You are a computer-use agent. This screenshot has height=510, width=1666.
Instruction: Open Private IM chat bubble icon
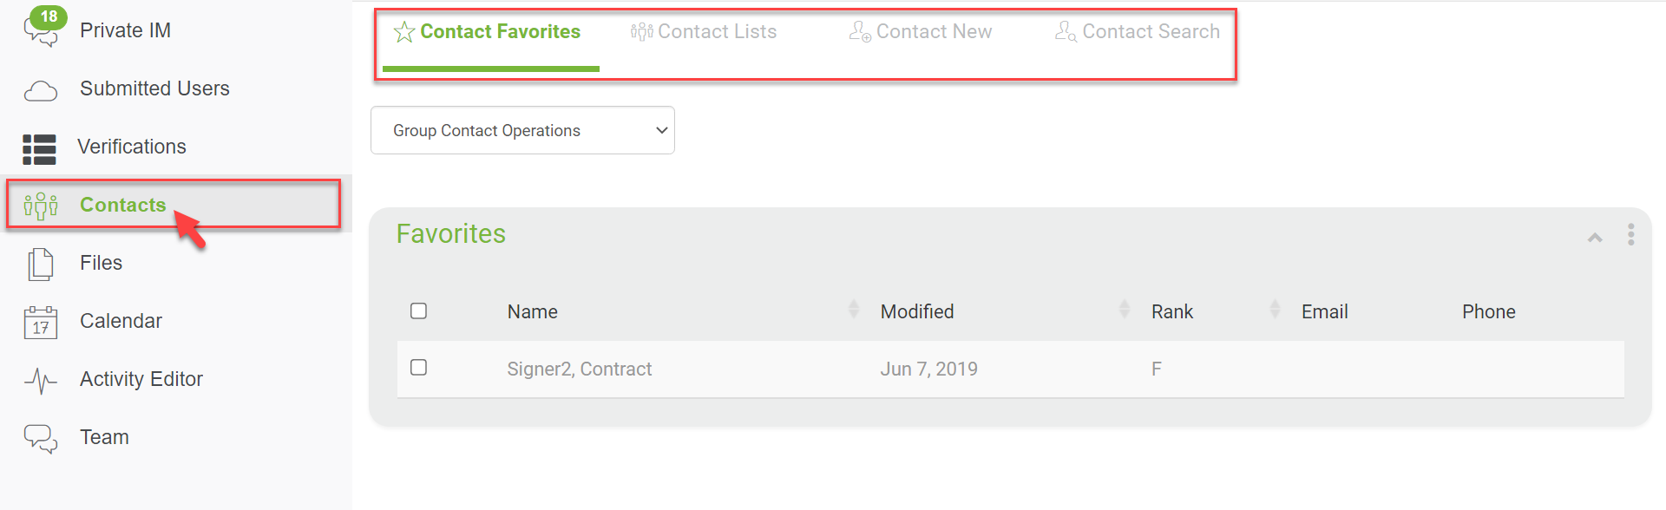pos(40,33)
